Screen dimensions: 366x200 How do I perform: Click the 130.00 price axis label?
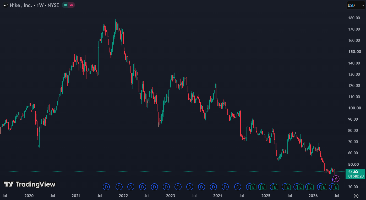354,74
